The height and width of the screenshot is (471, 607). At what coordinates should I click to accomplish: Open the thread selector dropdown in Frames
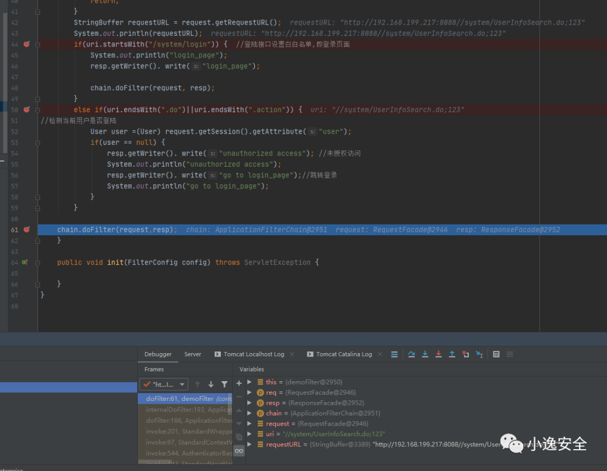[x=164, y=385]
